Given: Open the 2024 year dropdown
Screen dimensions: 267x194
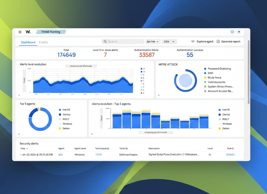Looking at the screenshot, I should click(x=169, y=42).
